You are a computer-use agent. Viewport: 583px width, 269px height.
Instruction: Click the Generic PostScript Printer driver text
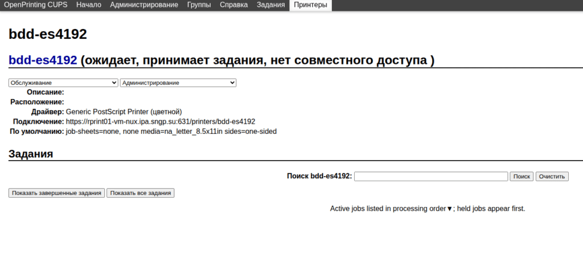tap(124, 112)
